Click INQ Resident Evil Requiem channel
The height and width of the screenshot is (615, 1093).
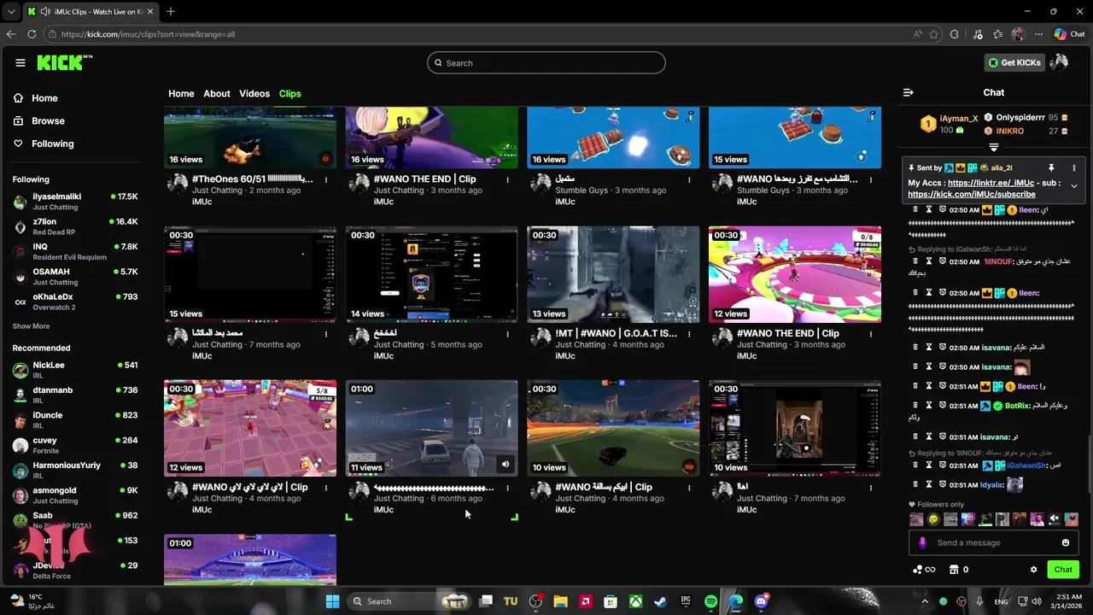tap(75, 251)
